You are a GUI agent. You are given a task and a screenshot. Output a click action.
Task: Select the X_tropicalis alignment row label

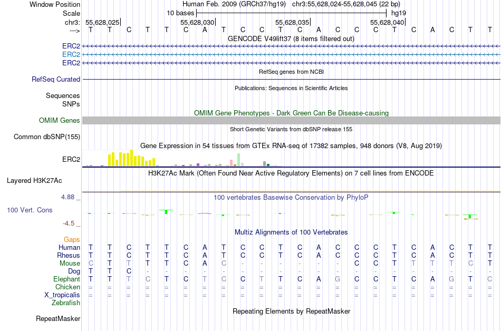click(x=62, y=295)
